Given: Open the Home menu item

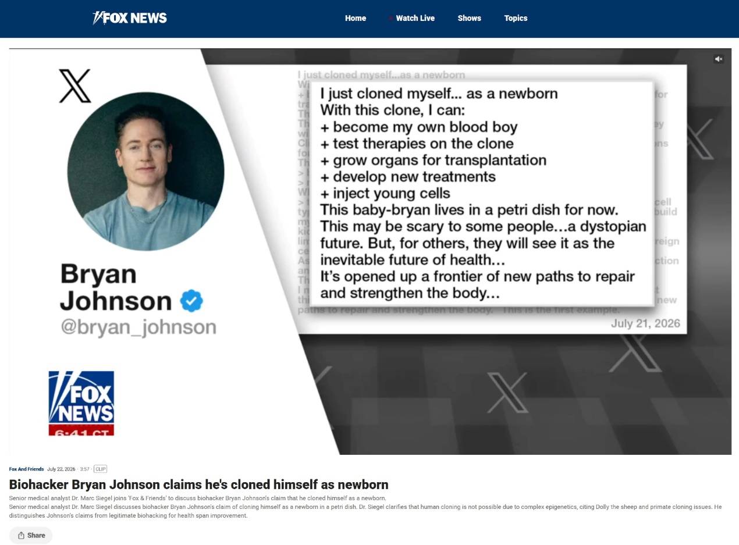Looking at the screenshot, I should (356, 18).
